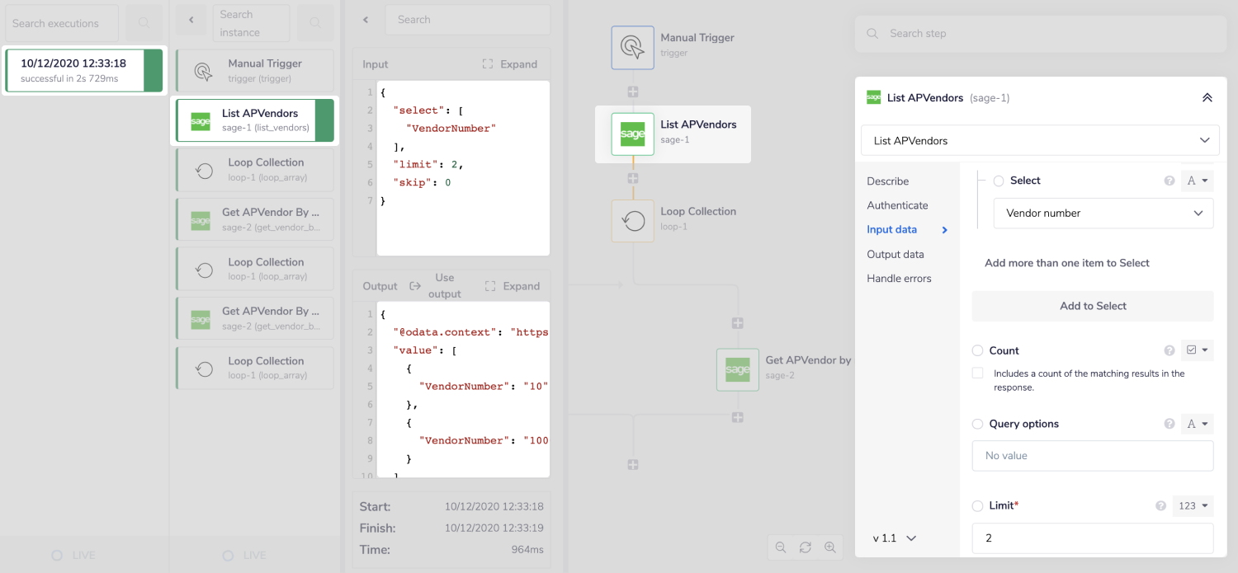
Task: Switch to the Output data tab
Action: click(x=895, y=254)
